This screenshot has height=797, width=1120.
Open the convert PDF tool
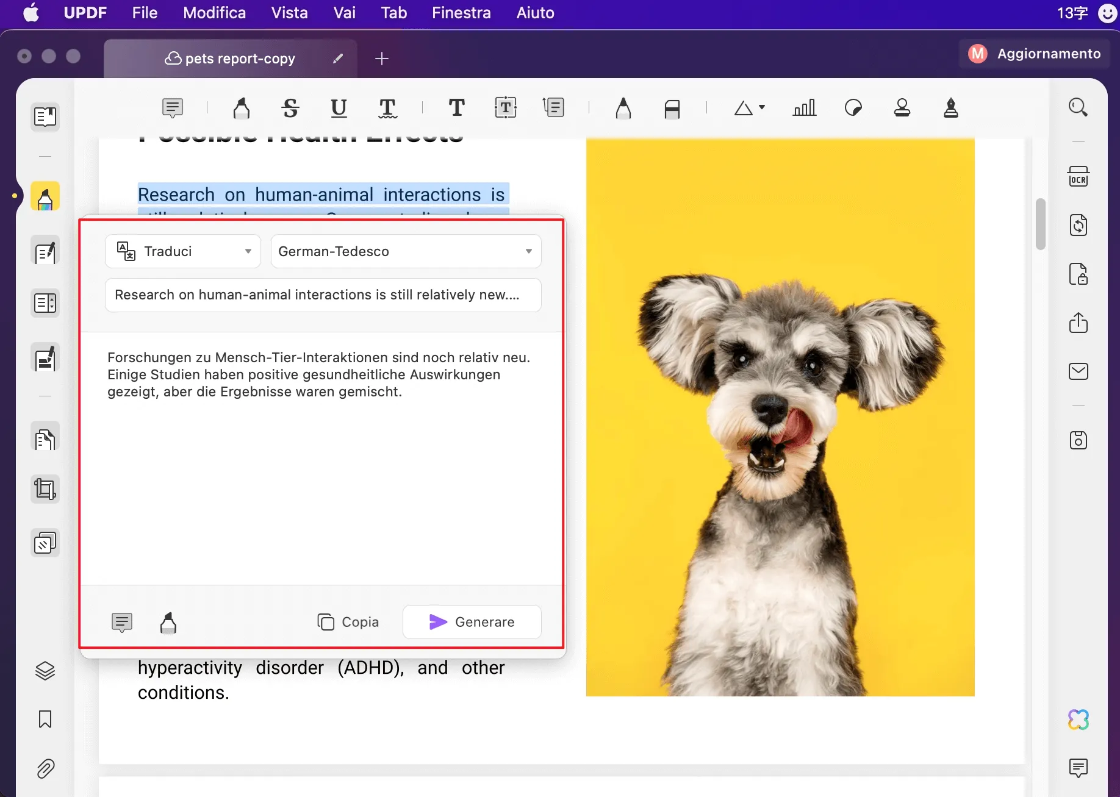[x=1078, y=225]
